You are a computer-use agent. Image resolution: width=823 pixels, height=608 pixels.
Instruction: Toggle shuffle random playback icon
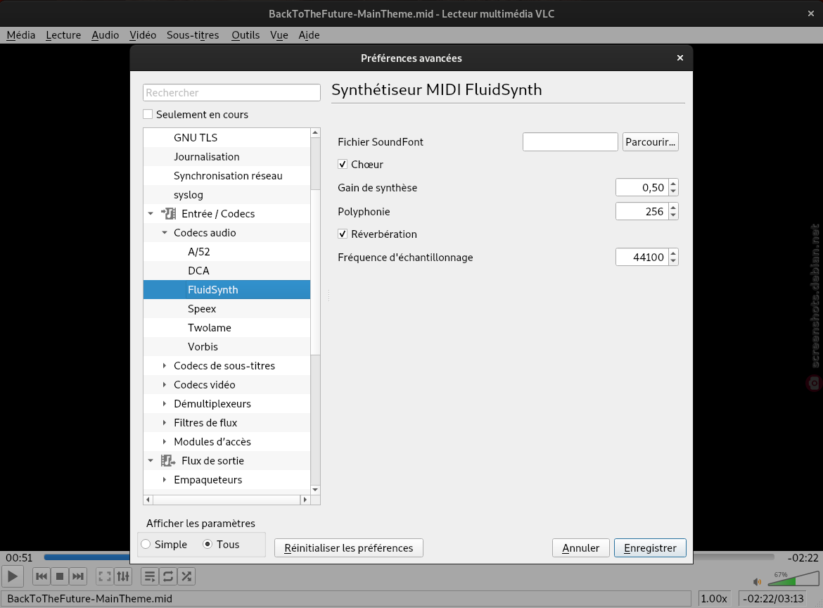[186, 576]
